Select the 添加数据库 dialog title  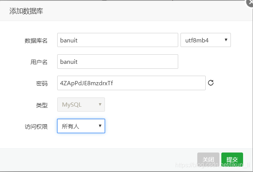pyautogui.click(x=26, y=11)
